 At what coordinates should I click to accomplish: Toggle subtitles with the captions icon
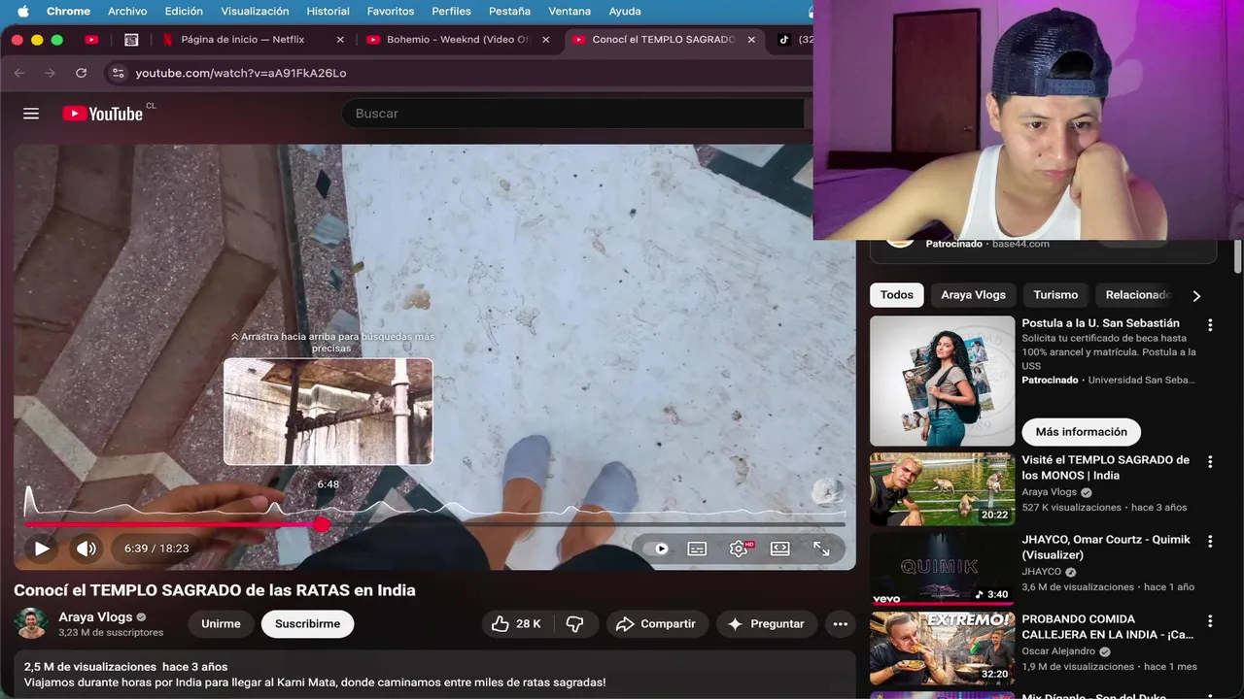(x=697, y=549)
